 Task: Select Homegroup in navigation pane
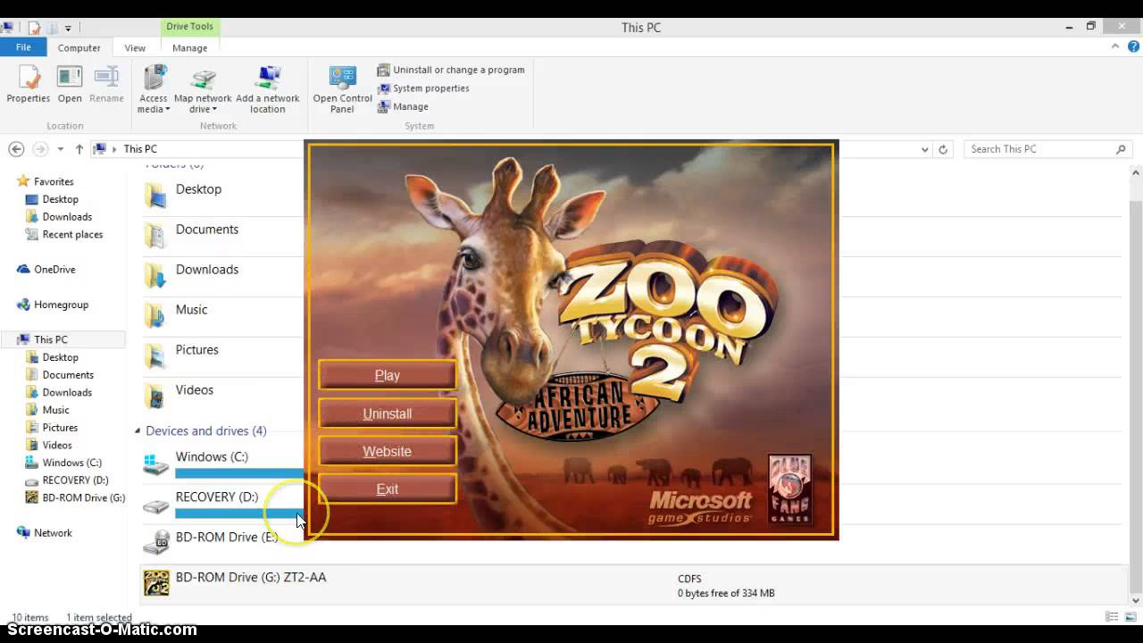pyautogui.click(x=61, y=305)
